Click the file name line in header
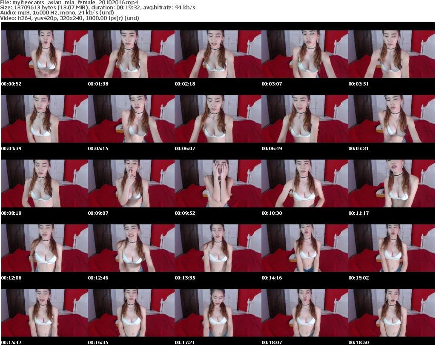The image size is (436, 345). (69, 3)
